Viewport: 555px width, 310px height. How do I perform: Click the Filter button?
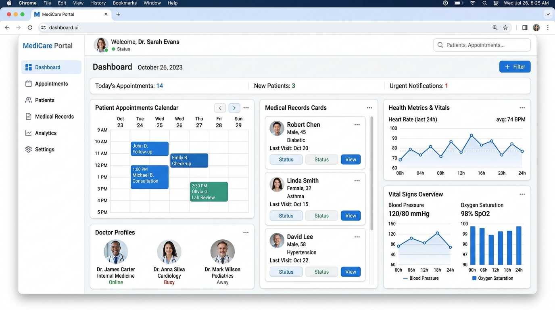point(515,67)
